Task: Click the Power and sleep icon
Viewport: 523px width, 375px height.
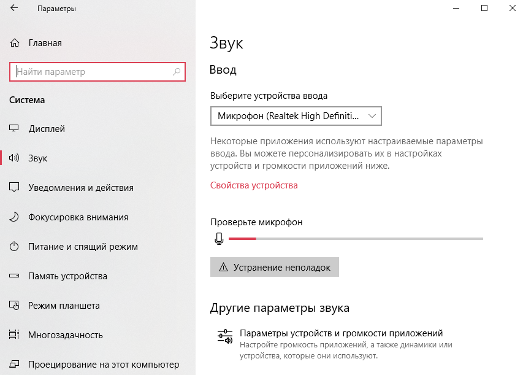Action: [14, 247]
